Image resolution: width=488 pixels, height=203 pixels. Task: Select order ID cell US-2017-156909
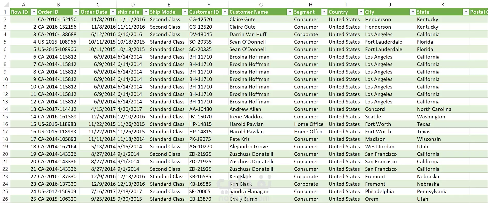point(58,191)
